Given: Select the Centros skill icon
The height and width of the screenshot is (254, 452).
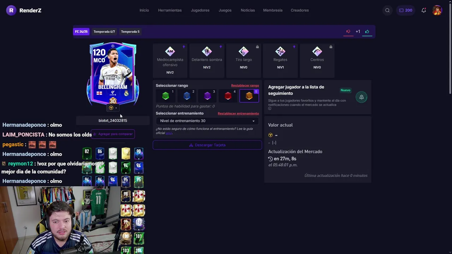Looking at the screenshot, I should click(x=317, y=51).
